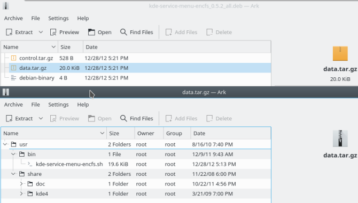Select bin folder icon

22,155
